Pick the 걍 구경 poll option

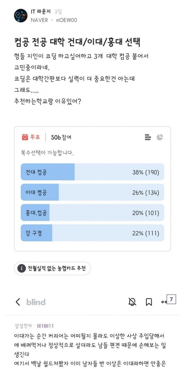[x=92, y=233]
